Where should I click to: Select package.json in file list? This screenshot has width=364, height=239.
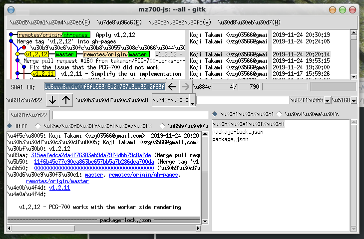tap(231, 139)
